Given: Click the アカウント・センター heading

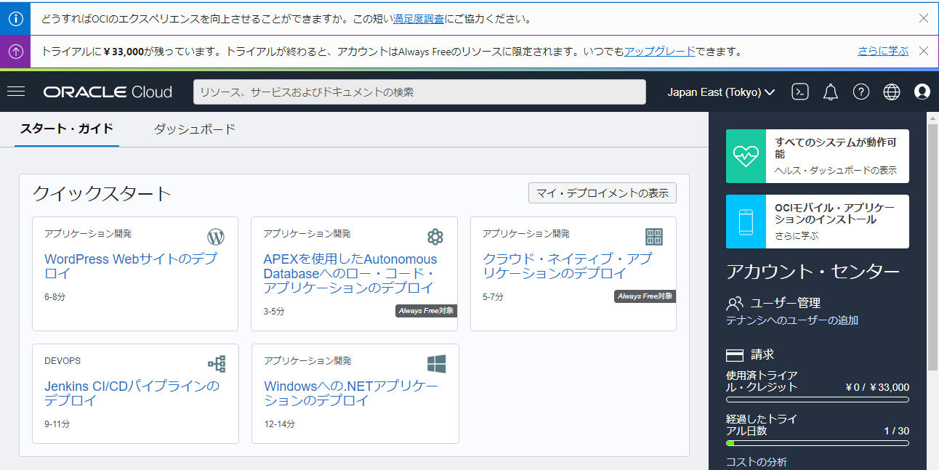Looking at the screenshot, I should [813, 272].
